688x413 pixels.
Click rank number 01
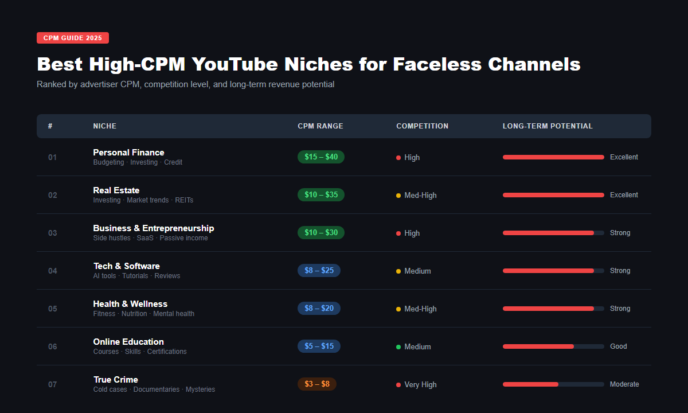[x=53, y=157]
